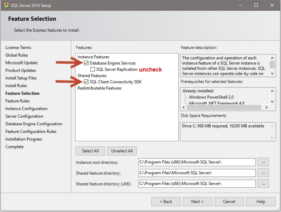Viewport: 281px width, 212px height.
Task: Click the Shared feature directory text field
Action: pyautogui.click(x=196, y=173)
